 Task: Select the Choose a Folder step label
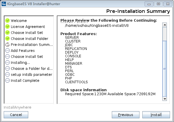tap(31, 68)
